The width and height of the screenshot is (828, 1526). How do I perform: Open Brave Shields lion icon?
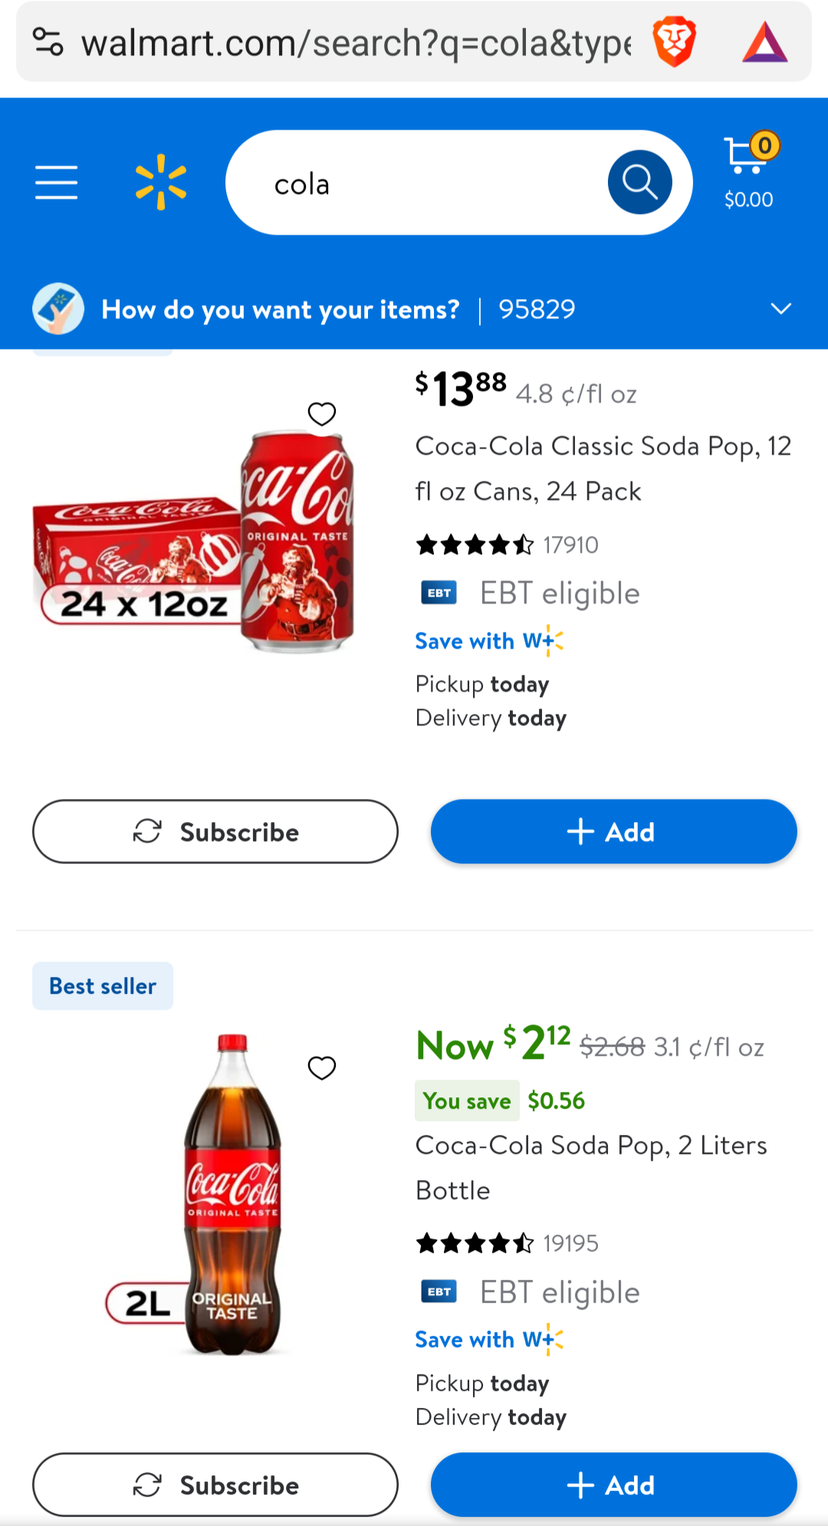(674, 42)
